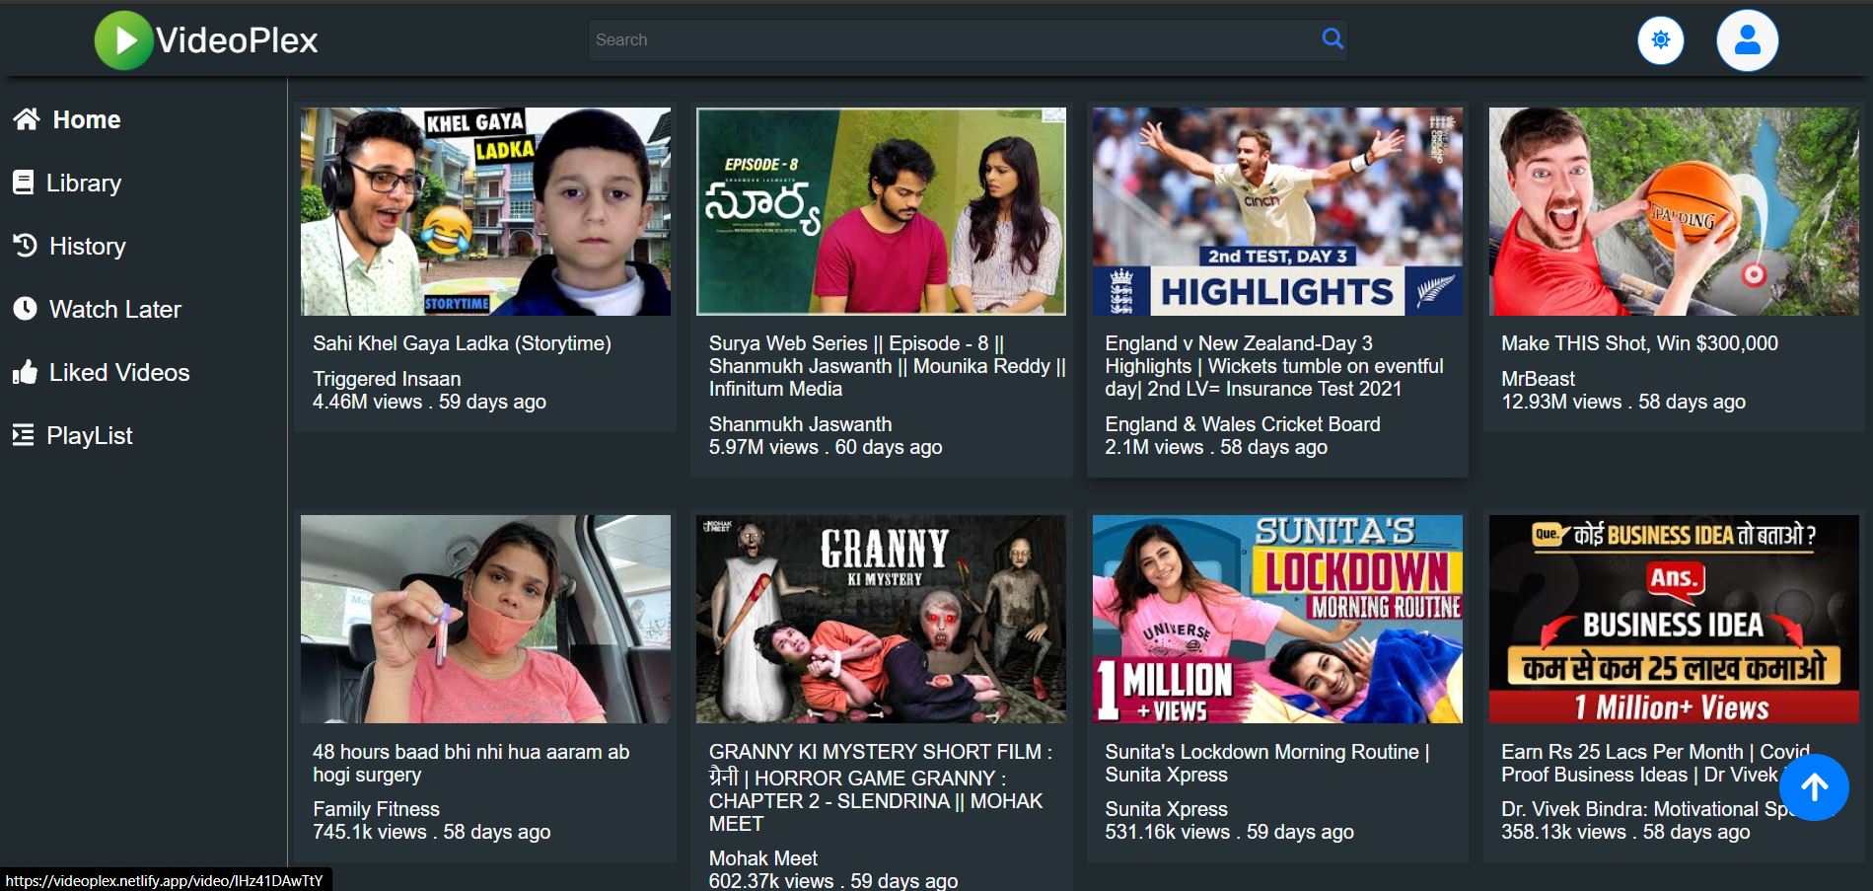Click channel name "England & Wales Cricket Board"

[x=1242, y=424]
